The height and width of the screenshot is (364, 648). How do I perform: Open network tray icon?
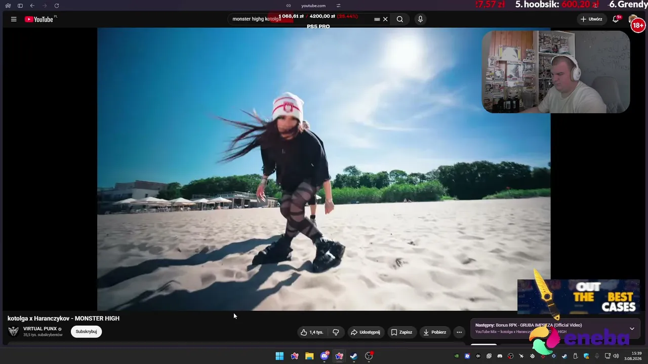coord(607,356)
